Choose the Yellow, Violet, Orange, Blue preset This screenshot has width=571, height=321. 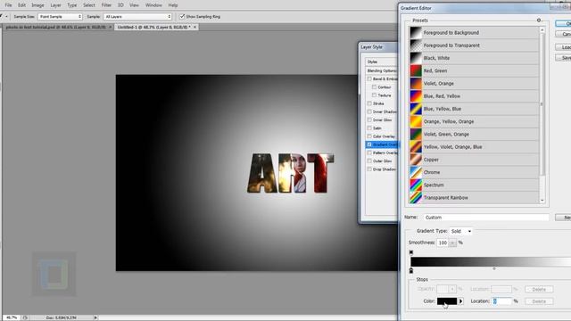(474, 147)
